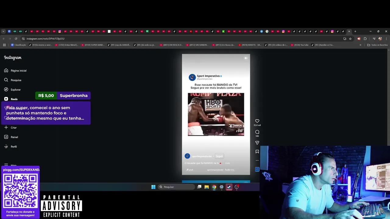Open EM BUSCA D... bookmark
The height and width of the screenshot is (219, 390).
[x=171, y=45]
